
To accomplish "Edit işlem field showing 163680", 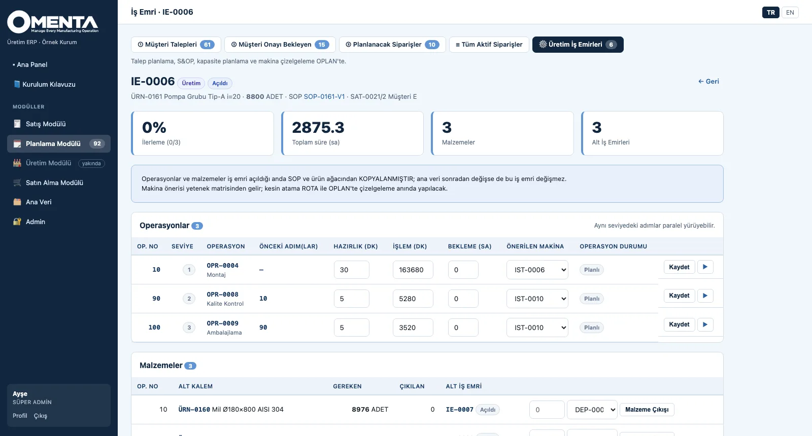I will pyautogui.click(x=413, y=270).
